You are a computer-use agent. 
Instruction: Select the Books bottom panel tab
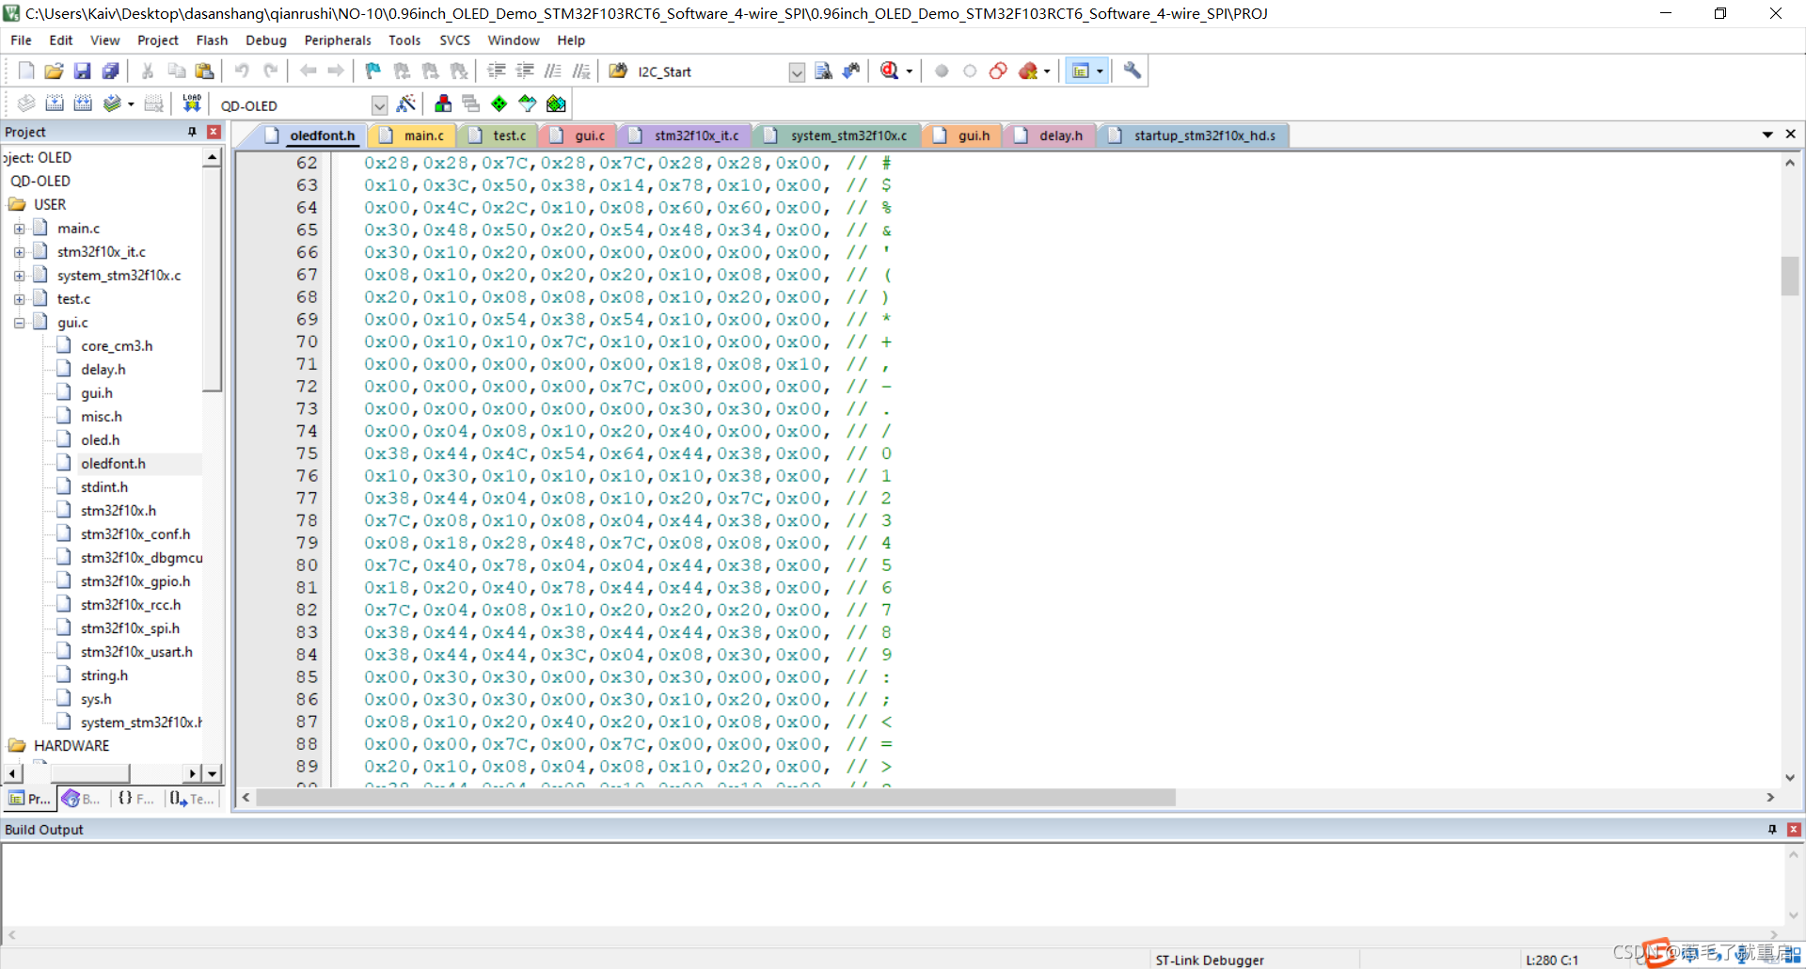[83, 799]
